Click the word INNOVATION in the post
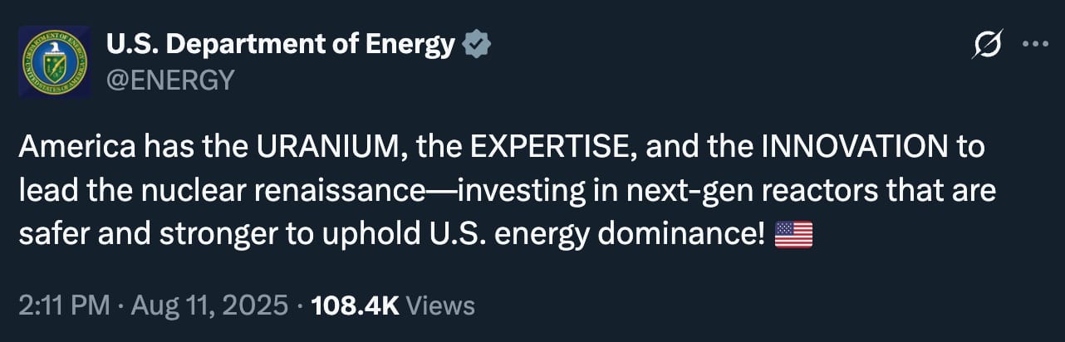 (854, 148)
